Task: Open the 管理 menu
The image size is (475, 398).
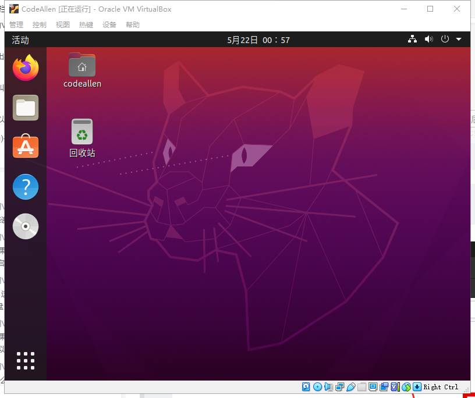Action: pyautogui.click(x=16, y=24)
